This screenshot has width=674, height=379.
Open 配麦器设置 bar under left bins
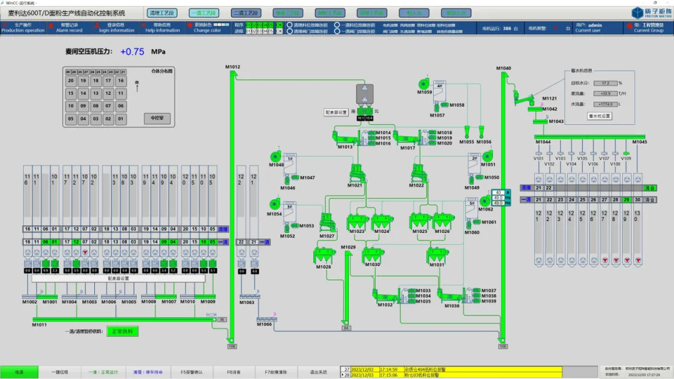[118, 278]
